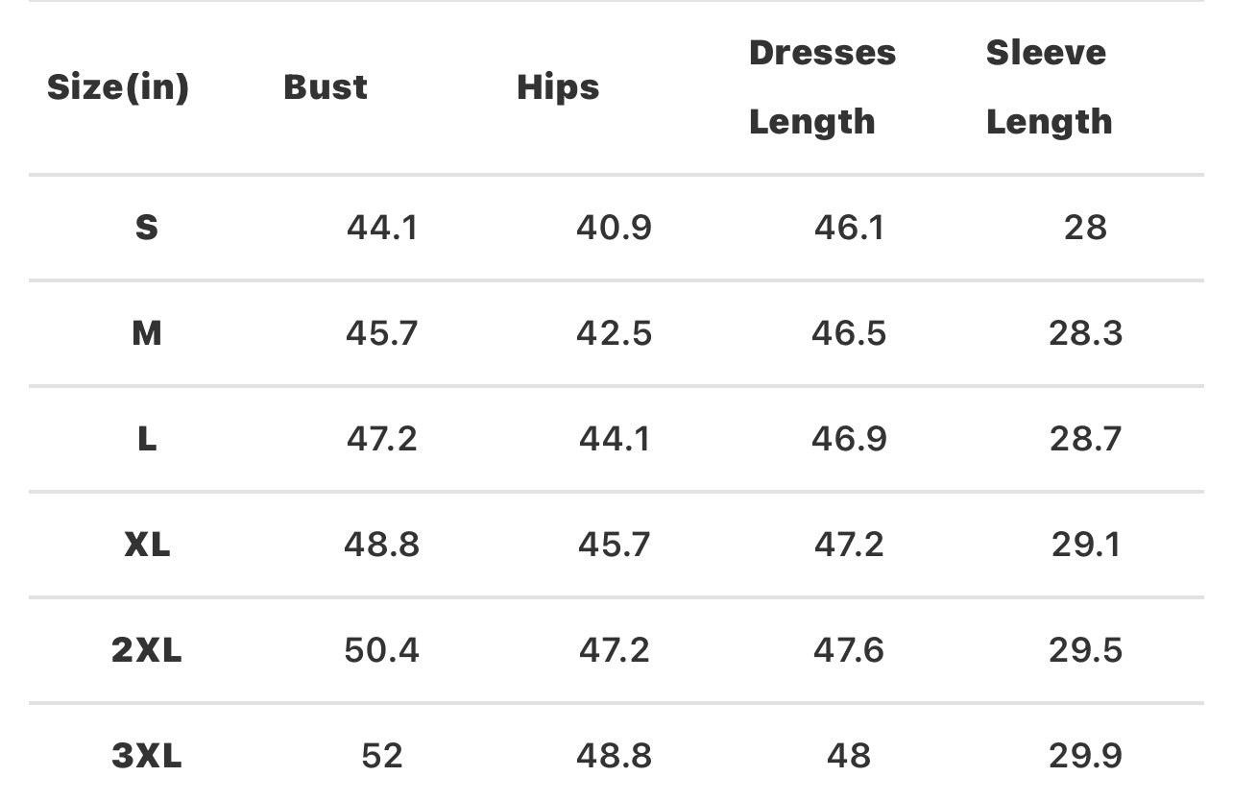This screenshot has width=1233, height=801.
Task: Select the L dress length 46.9
Action: click(x=849, y=439)
